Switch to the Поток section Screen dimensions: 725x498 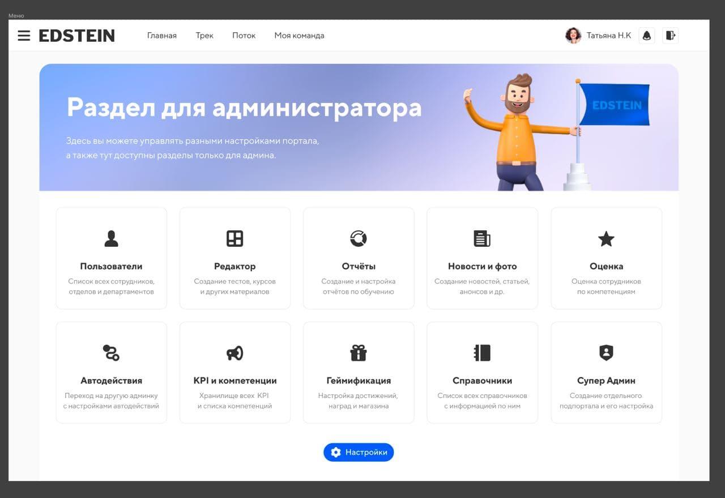pos(244,36)
